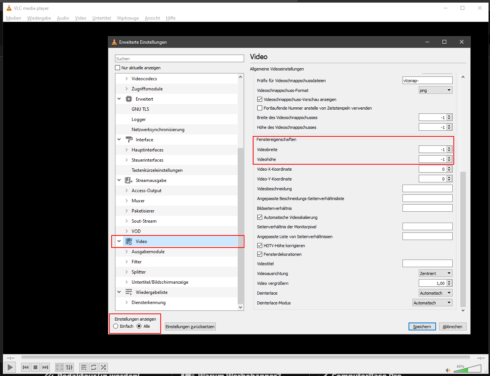Uncheck Videoschnappschuss-Vorschau anzeigen
The width and height of the screenshot is (490, 376).
[x=260, y=99]
